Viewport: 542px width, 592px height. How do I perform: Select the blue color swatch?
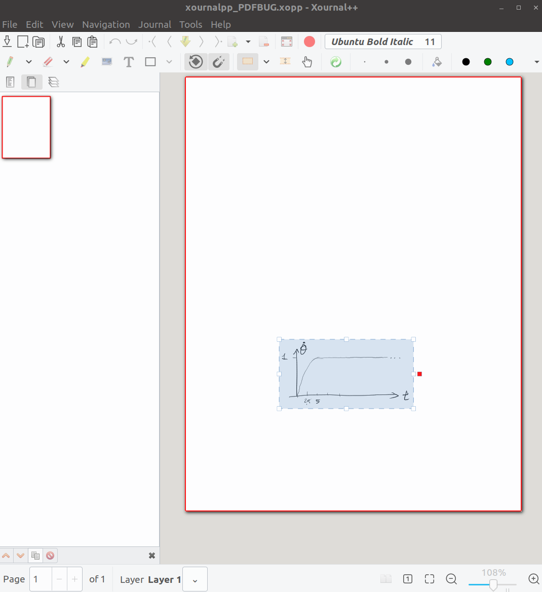click(509, 61)
